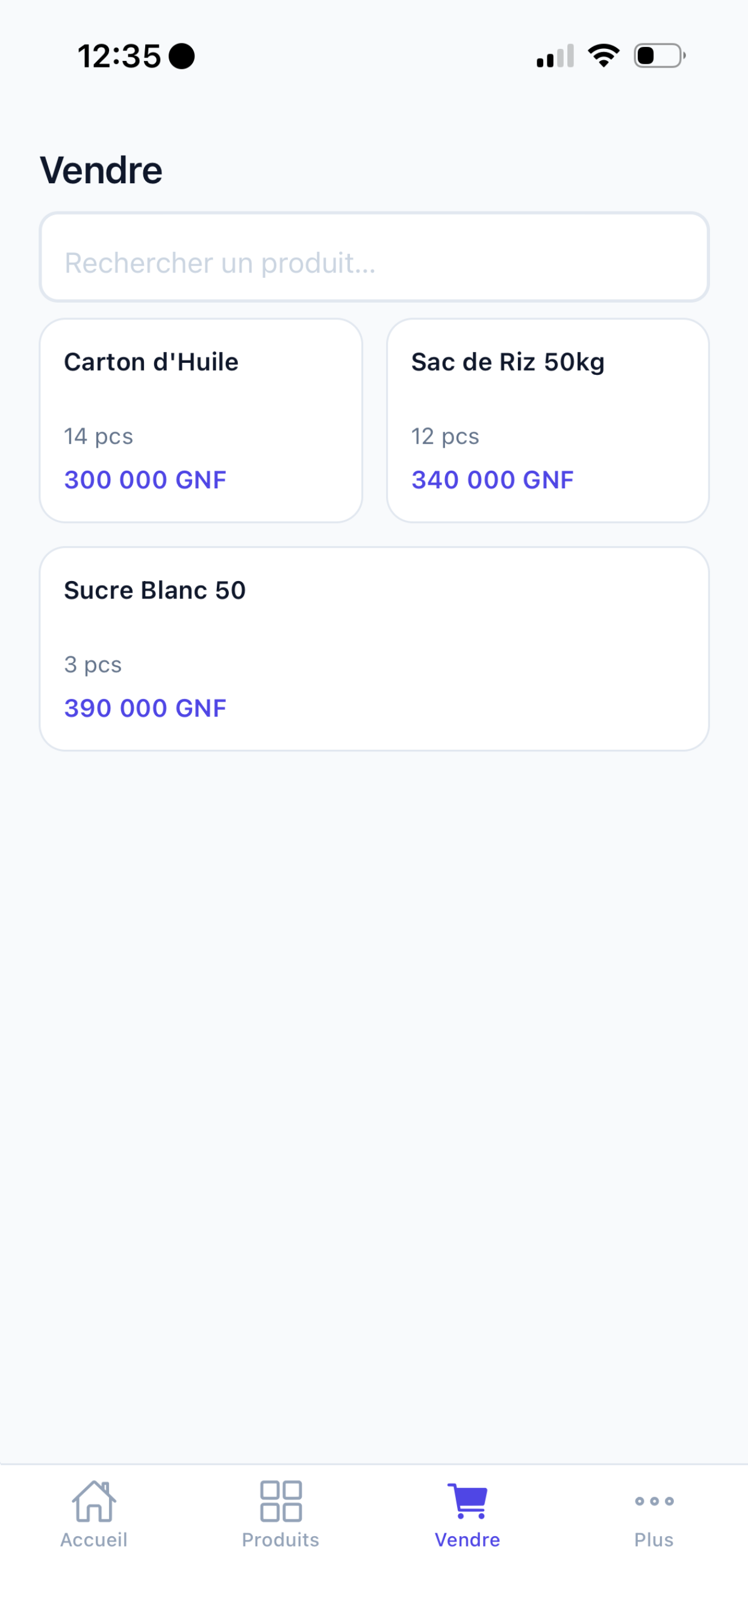Tap the 300 000 GNF price
The image size is (748, 1620).
(x=145, y=480)
